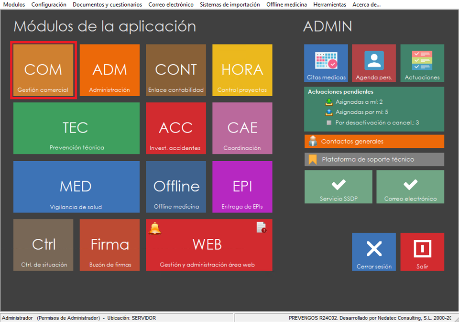Open the Herramientas menu
459x322 pixels.
pos(329,4)
